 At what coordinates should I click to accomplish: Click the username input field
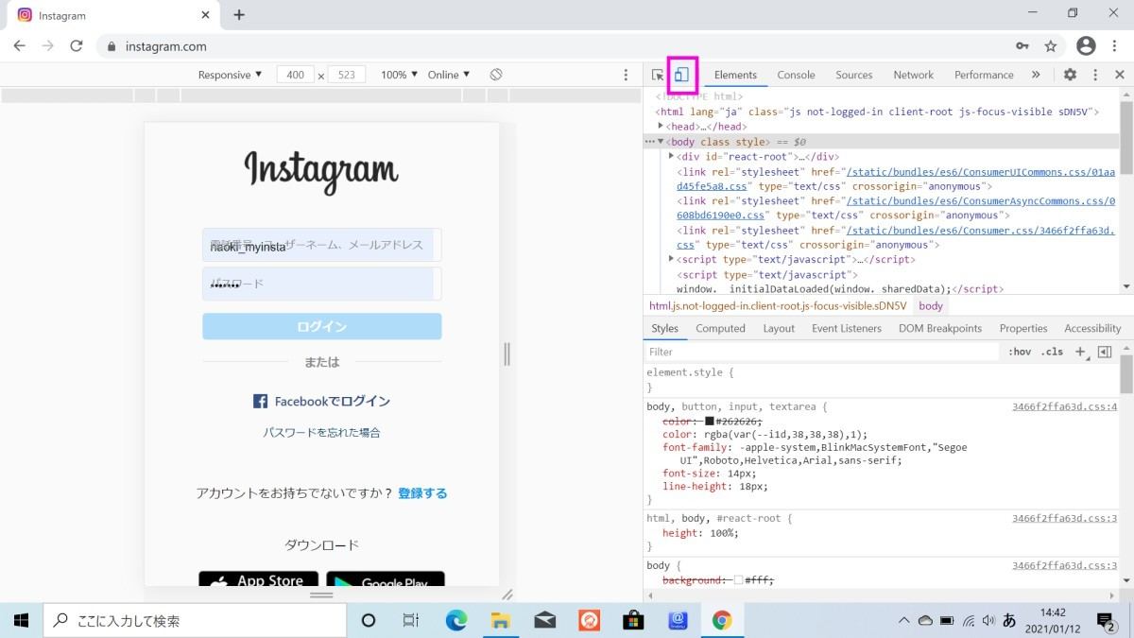pos(322,245)
